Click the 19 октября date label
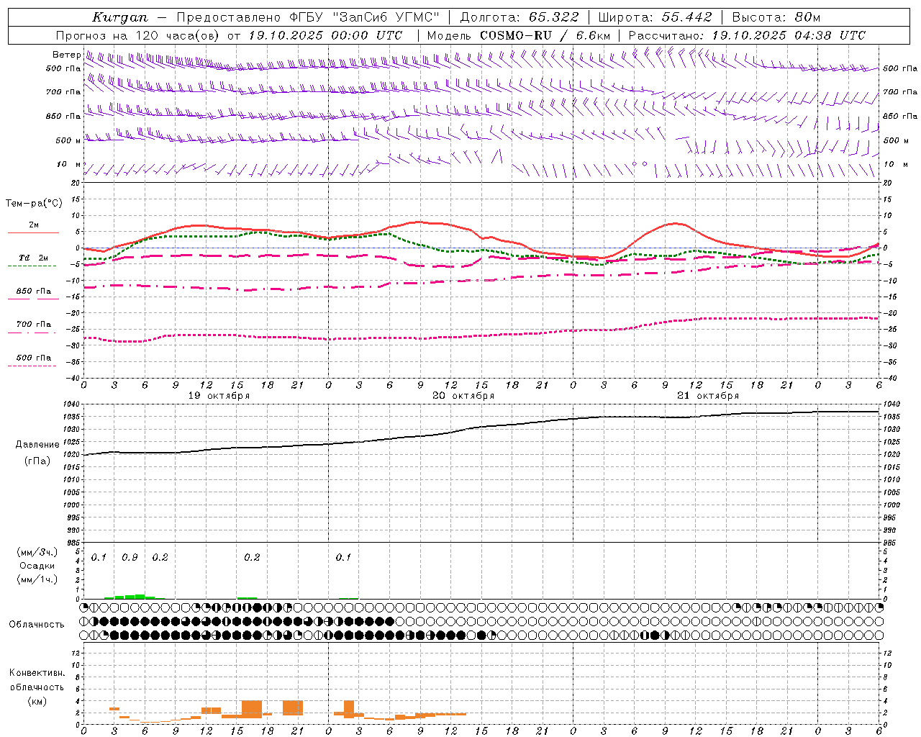This screenshot has height=737, width=921. 219,396
